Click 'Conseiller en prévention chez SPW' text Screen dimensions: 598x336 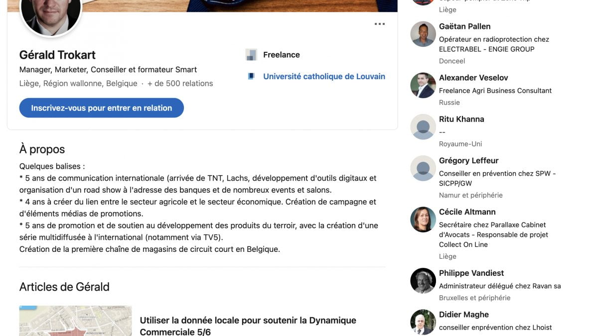coord(497,179)
